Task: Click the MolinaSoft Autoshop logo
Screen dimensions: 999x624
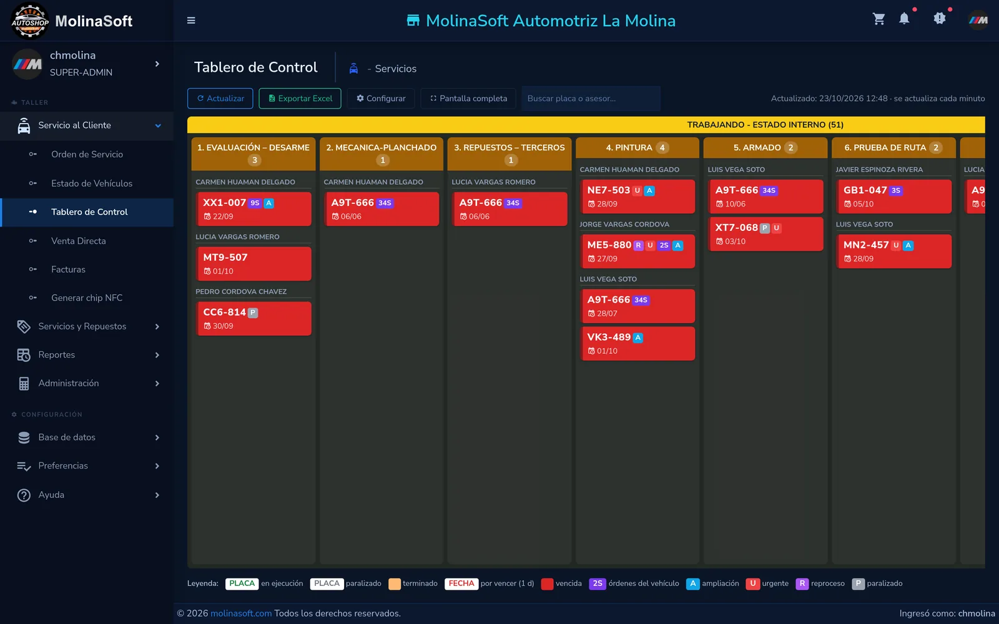Action: (x=30, y=21)
